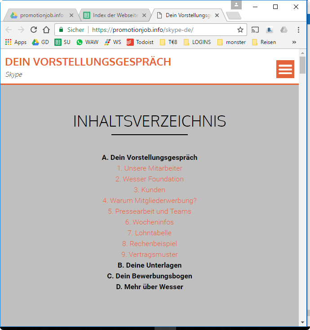310x330 pixels.
Task: Close the Dein Vorstellungsgespräch tab
Action: (217, 15)
